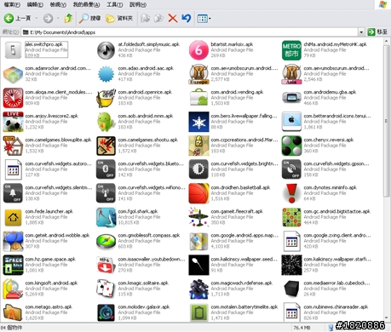Select the blue starburst aac.apk icon

point(106,74)
